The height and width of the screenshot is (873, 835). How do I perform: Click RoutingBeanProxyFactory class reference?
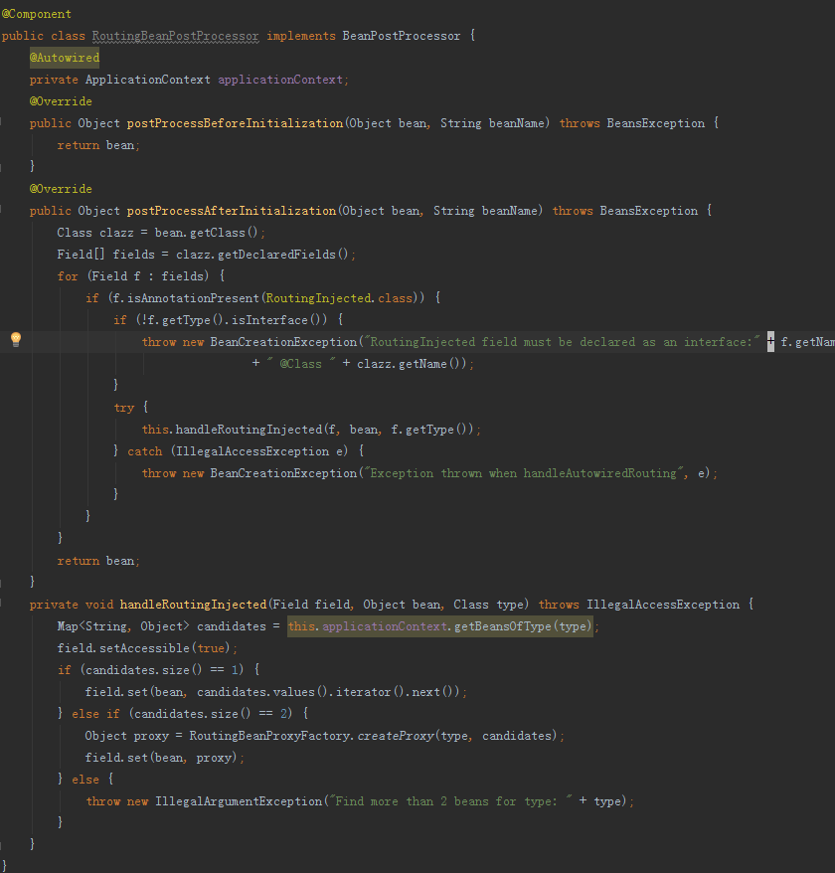point(269,736)
